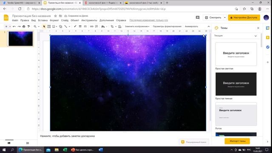Open the 'Объект' menu
The width and height of the screenshot is (272, 153).
(75, 20)
